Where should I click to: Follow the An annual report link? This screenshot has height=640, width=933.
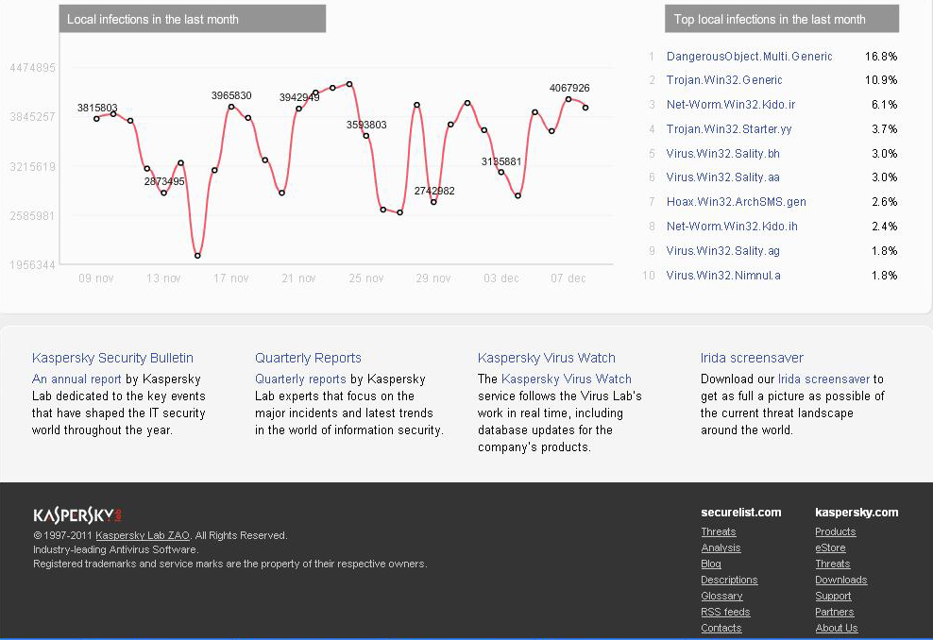(x=76, y=379)
